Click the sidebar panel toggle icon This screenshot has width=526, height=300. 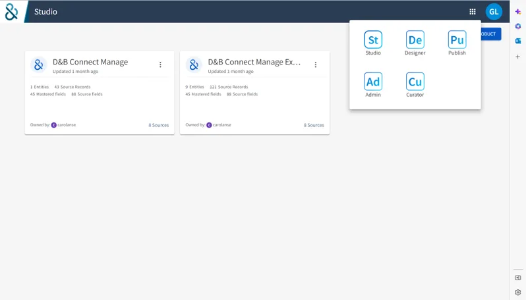pyautogui.click(x=518, y=278)
